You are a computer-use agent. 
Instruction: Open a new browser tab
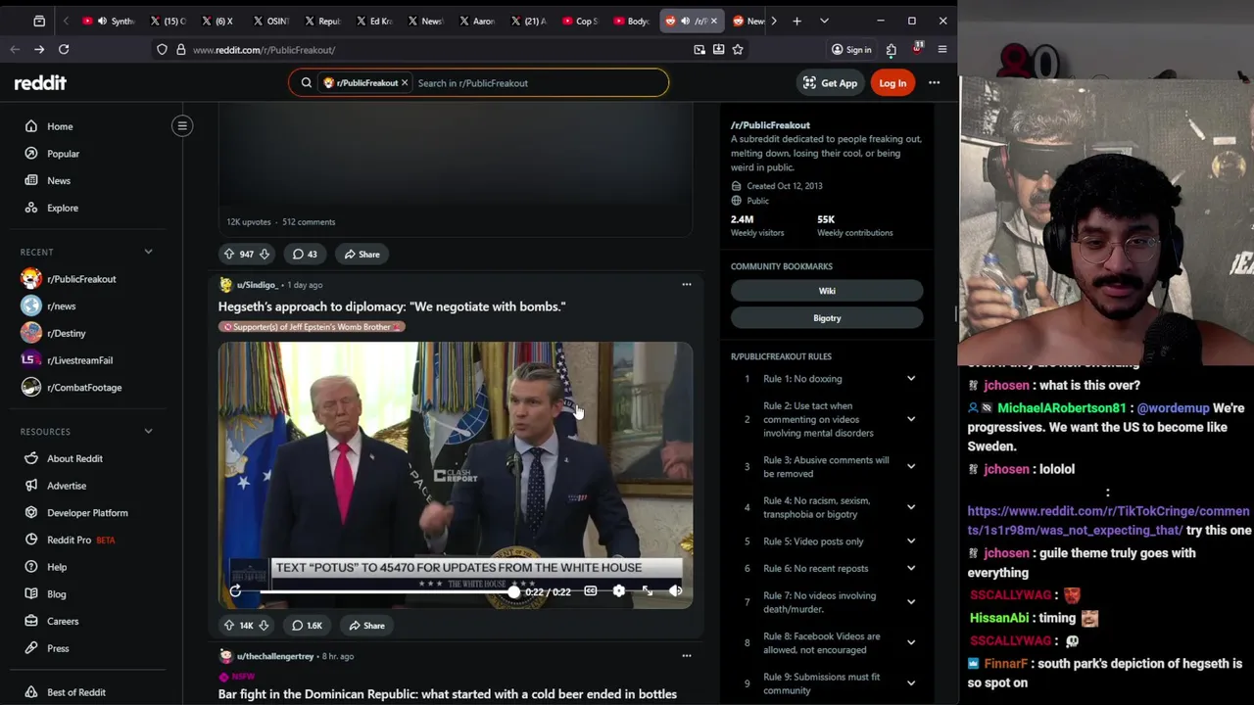pyautogui.click(x=796, y=21)
